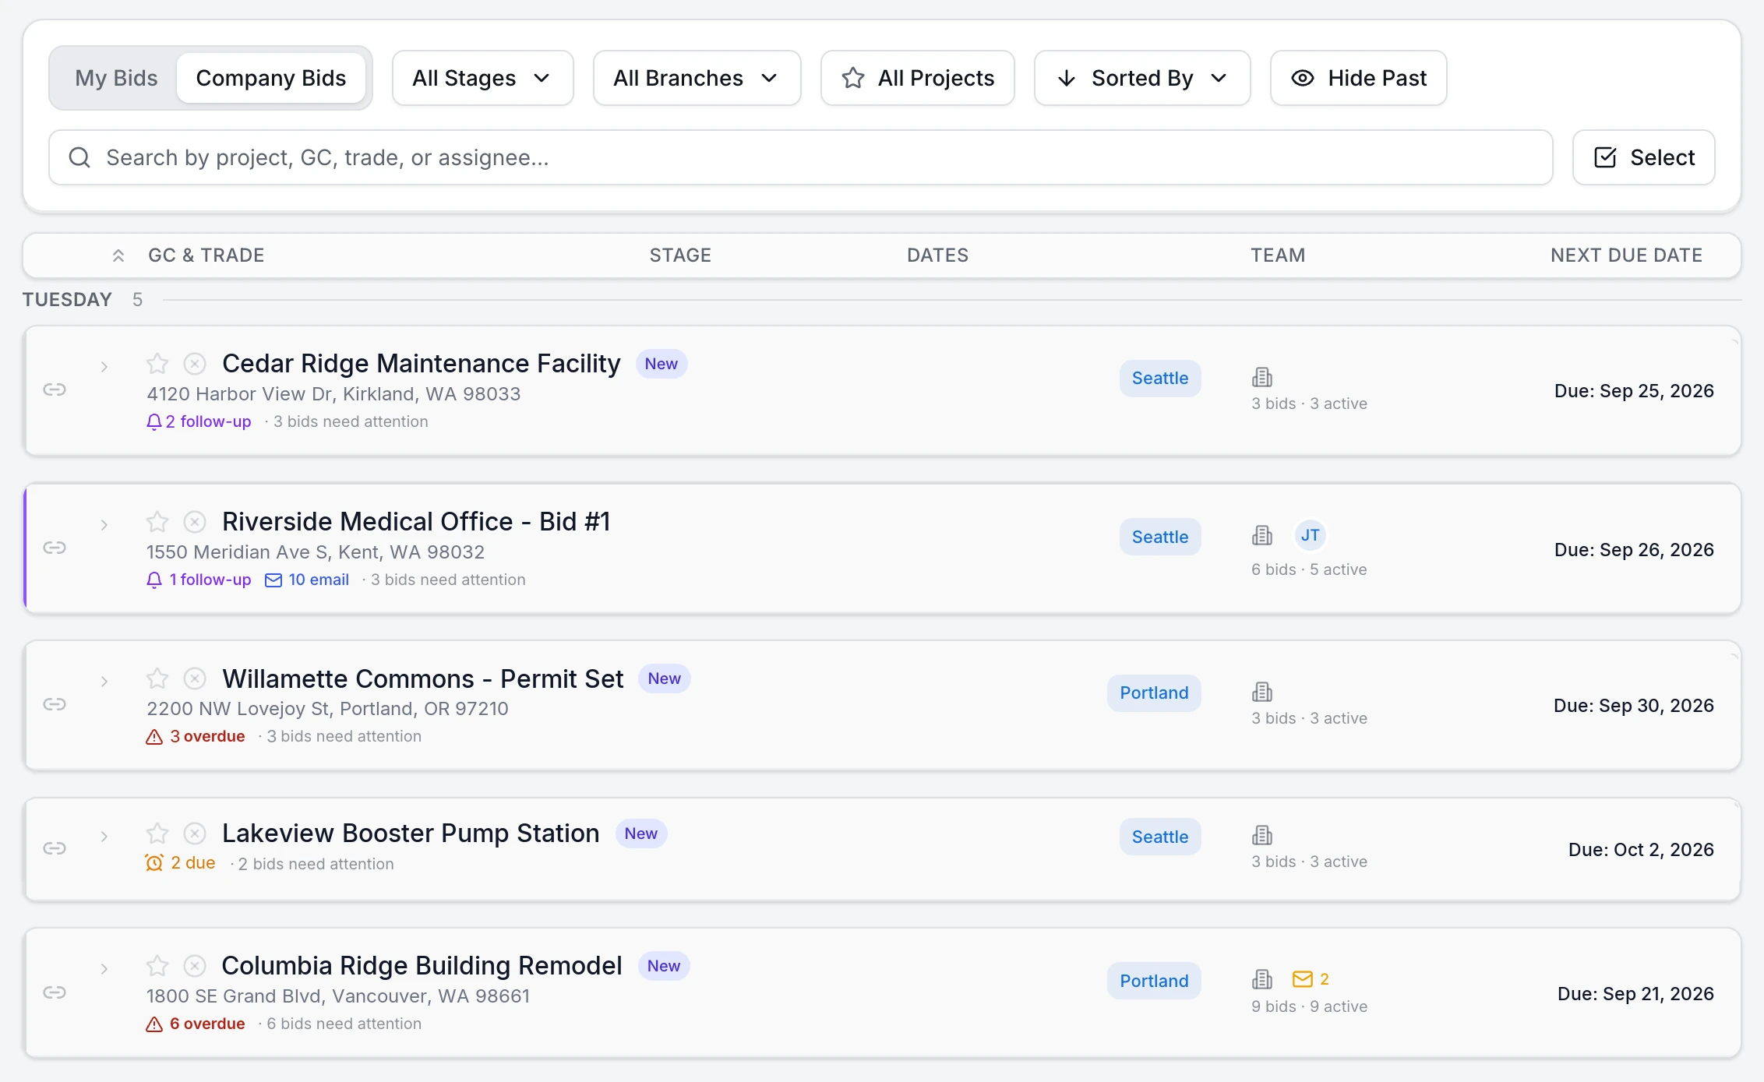
Task: Open the All Stages dropdown
Action: [483, 78]
